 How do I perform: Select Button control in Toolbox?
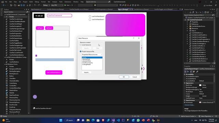tap(12, 76)
